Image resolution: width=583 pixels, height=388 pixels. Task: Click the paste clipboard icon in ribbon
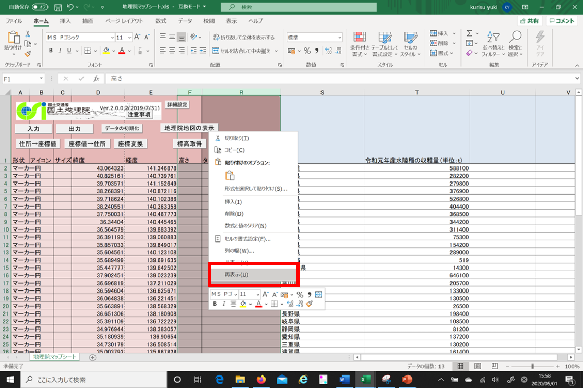point(13,38)
